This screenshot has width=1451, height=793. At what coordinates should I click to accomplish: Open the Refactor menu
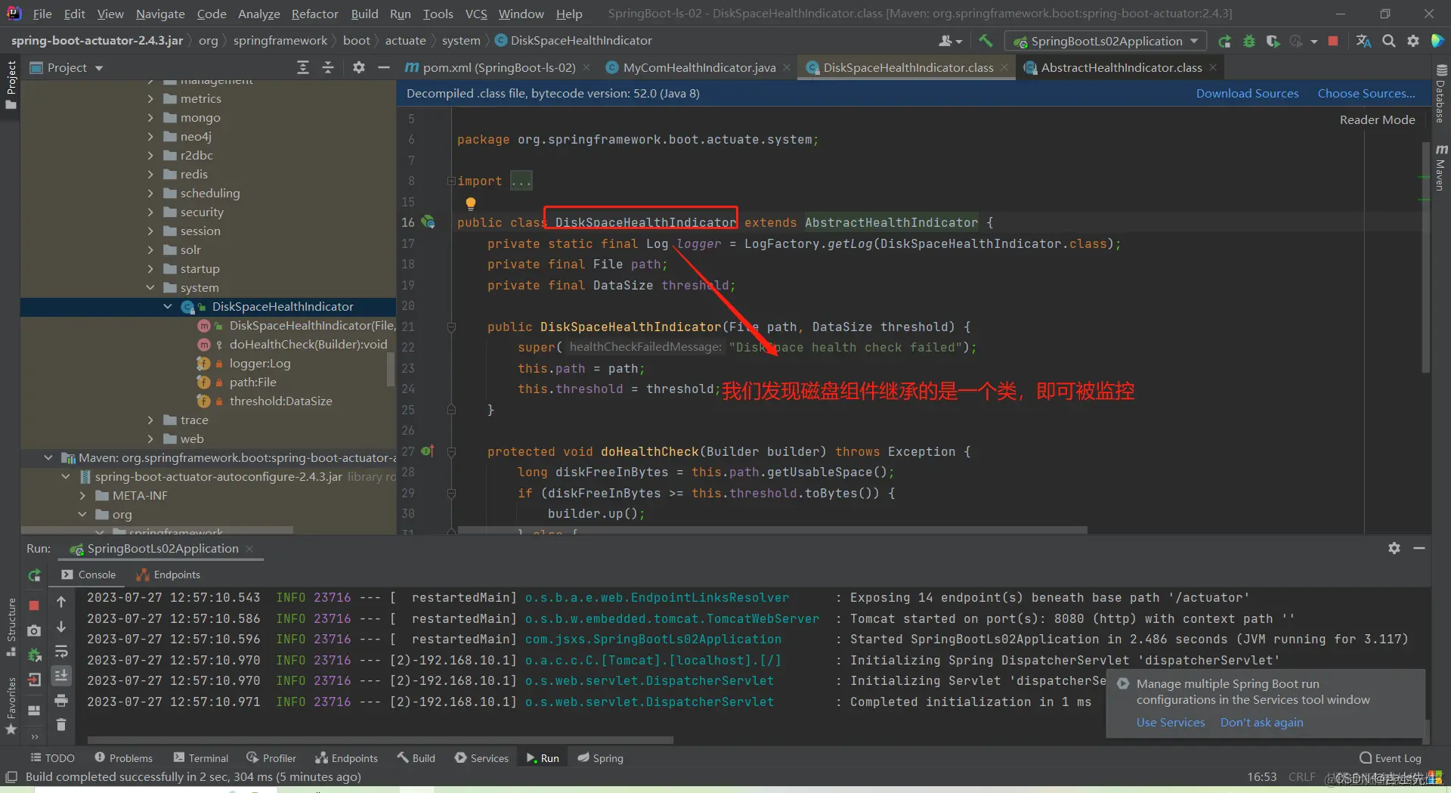pyautogui.click(x=314, y=14)
